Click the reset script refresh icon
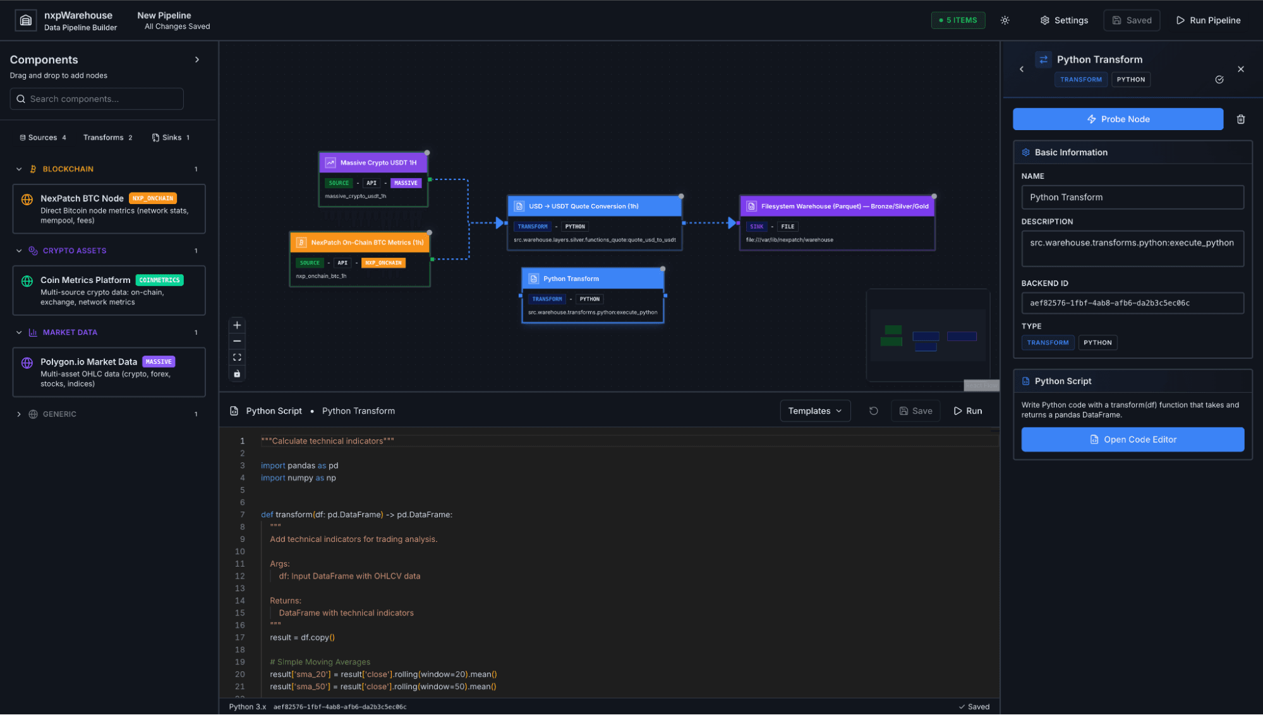The image size is (1263, 715). (873, 411)
